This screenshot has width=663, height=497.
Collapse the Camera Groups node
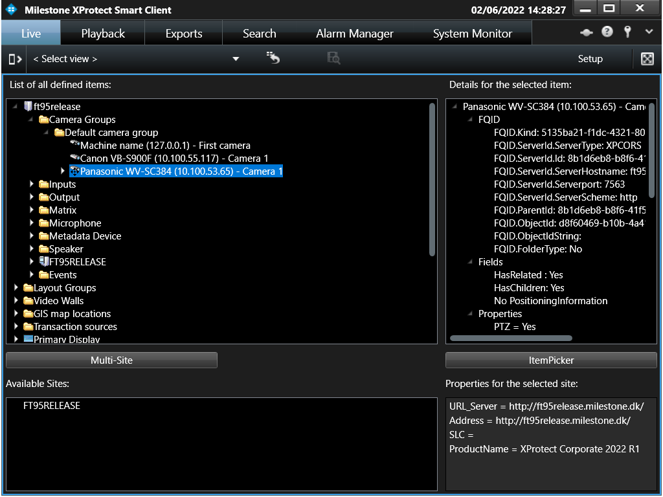pos(31,119)
